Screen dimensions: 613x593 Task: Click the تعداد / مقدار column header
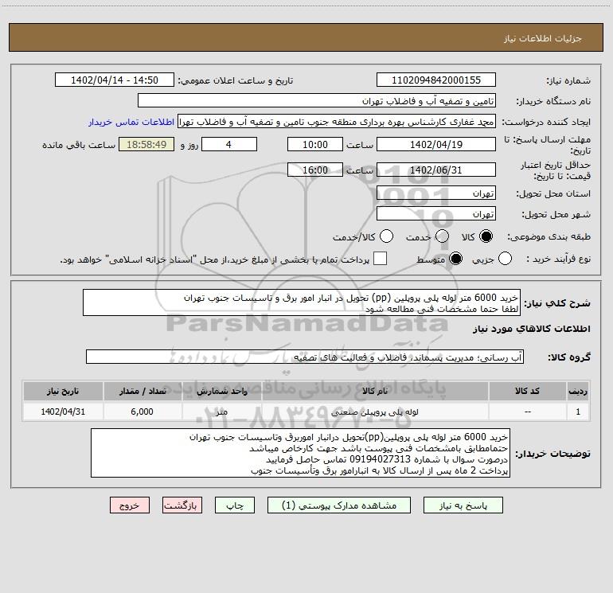143,391
